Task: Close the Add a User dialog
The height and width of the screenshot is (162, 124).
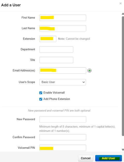Action: tap(120, 3)
